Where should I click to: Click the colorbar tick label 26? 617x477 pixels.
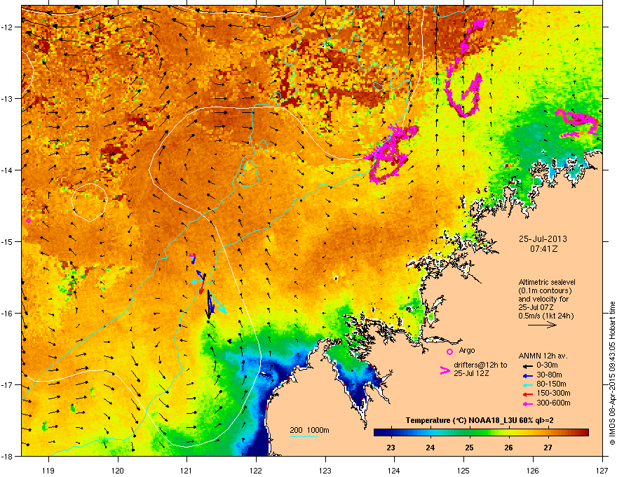point(509,448)
